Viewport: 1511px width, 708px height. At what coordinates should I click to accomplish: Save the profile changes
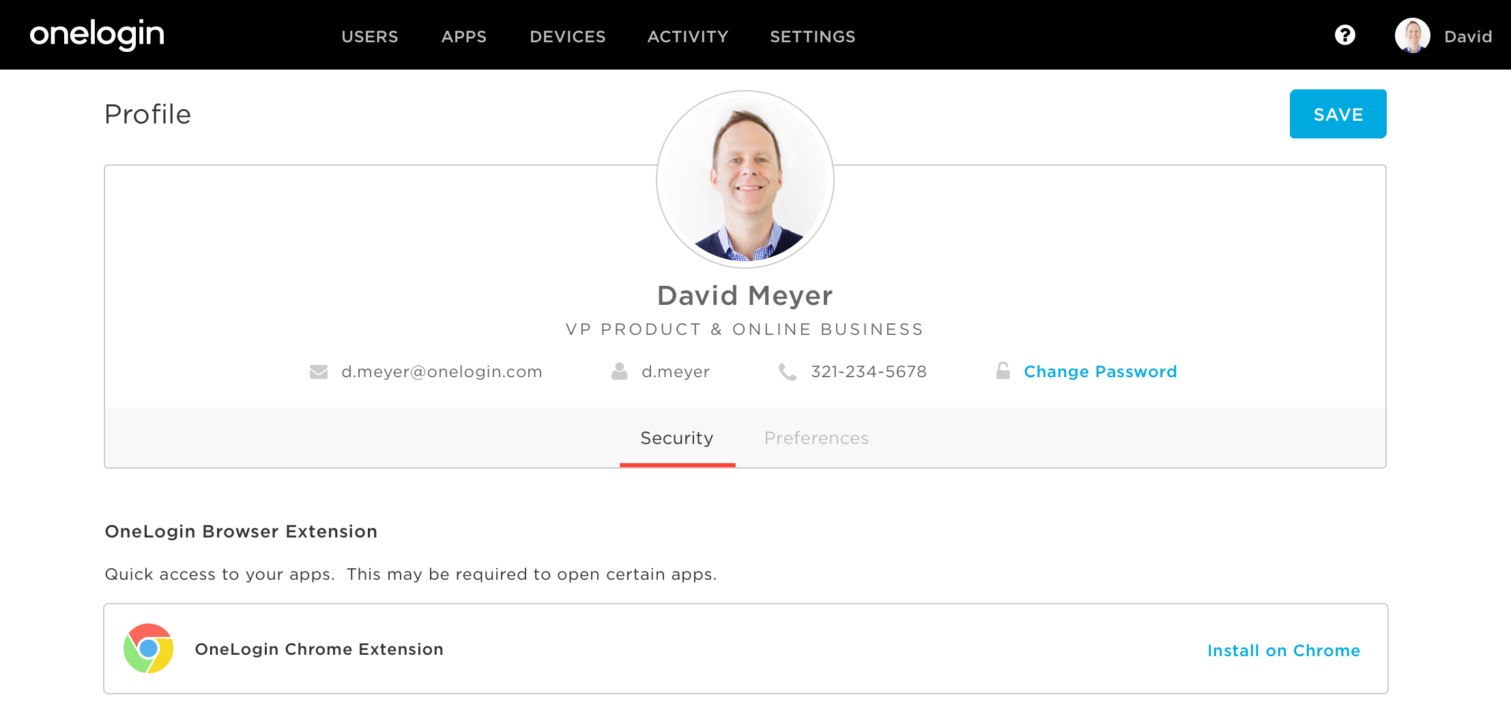click(1338, 114)
